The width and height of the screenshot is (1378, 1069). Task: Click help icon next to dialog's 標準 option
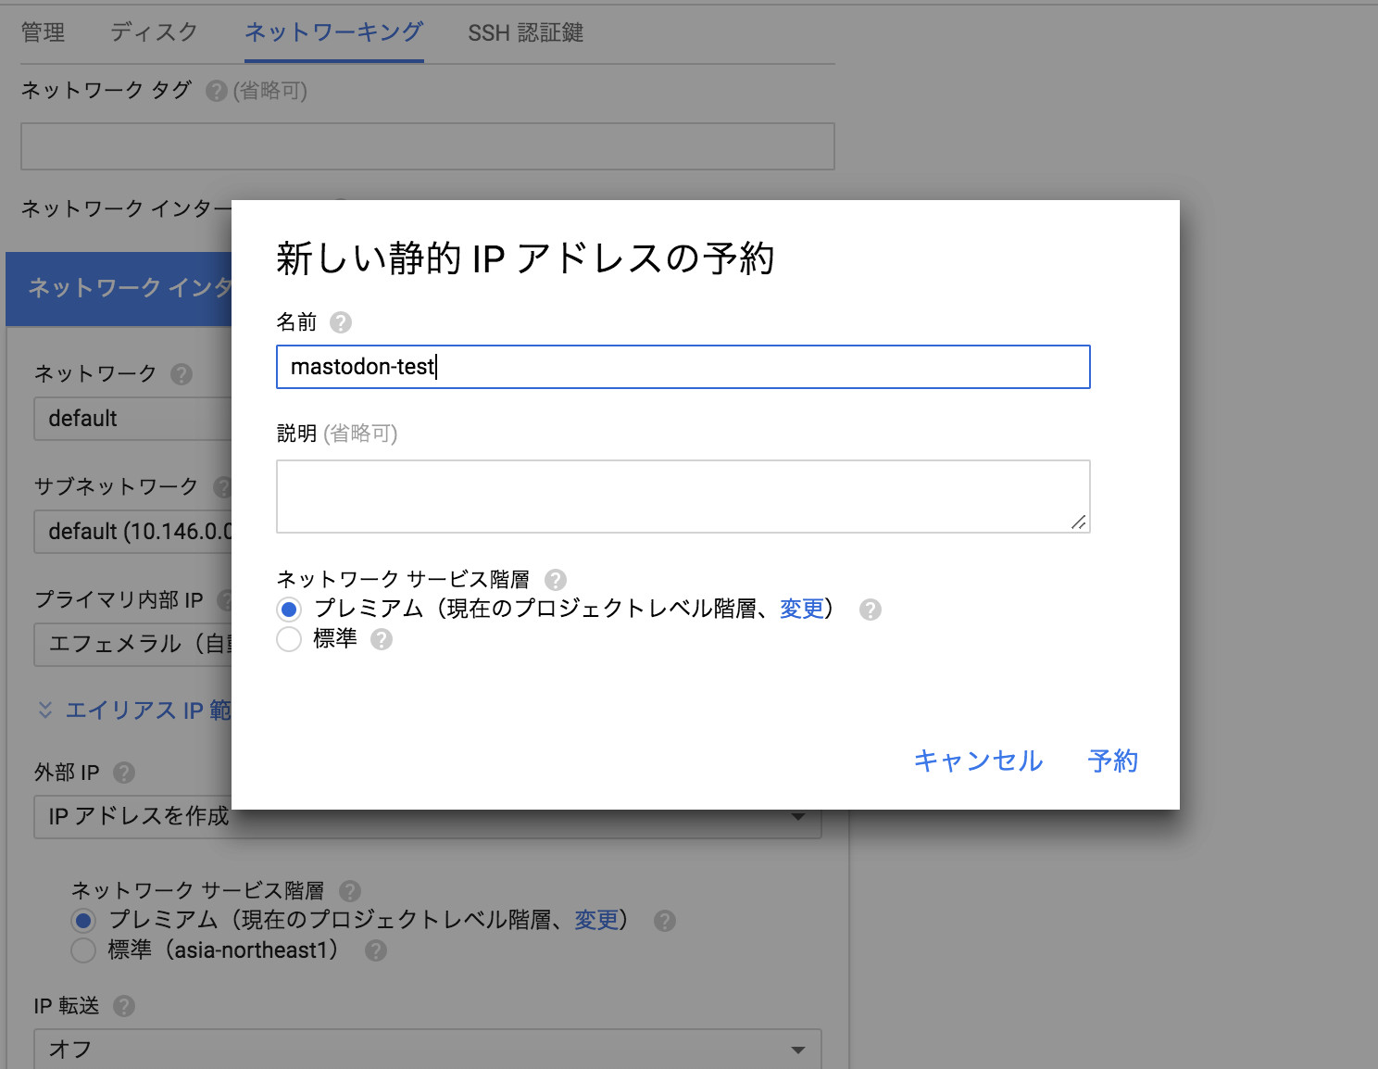382,639
